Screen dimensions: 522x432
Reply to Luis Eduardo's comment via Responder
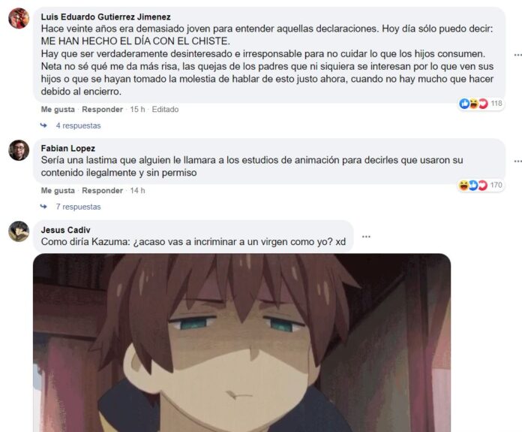pyautogui.click(x=103, y=110)
